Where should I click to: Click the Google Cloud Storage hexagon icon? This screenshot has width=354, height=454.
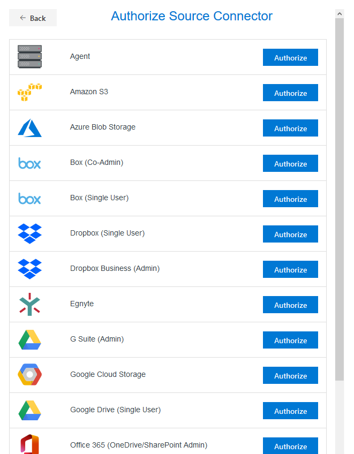[29, 375]
